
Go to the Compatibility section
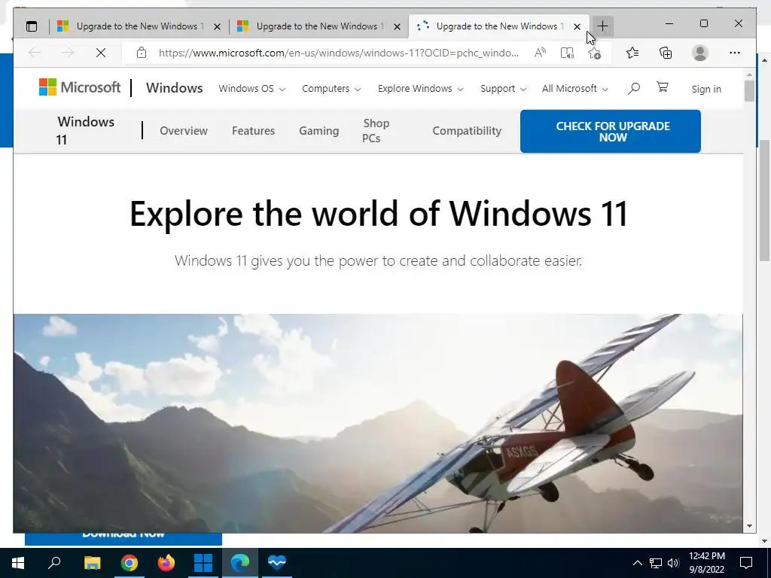point(467,131)
